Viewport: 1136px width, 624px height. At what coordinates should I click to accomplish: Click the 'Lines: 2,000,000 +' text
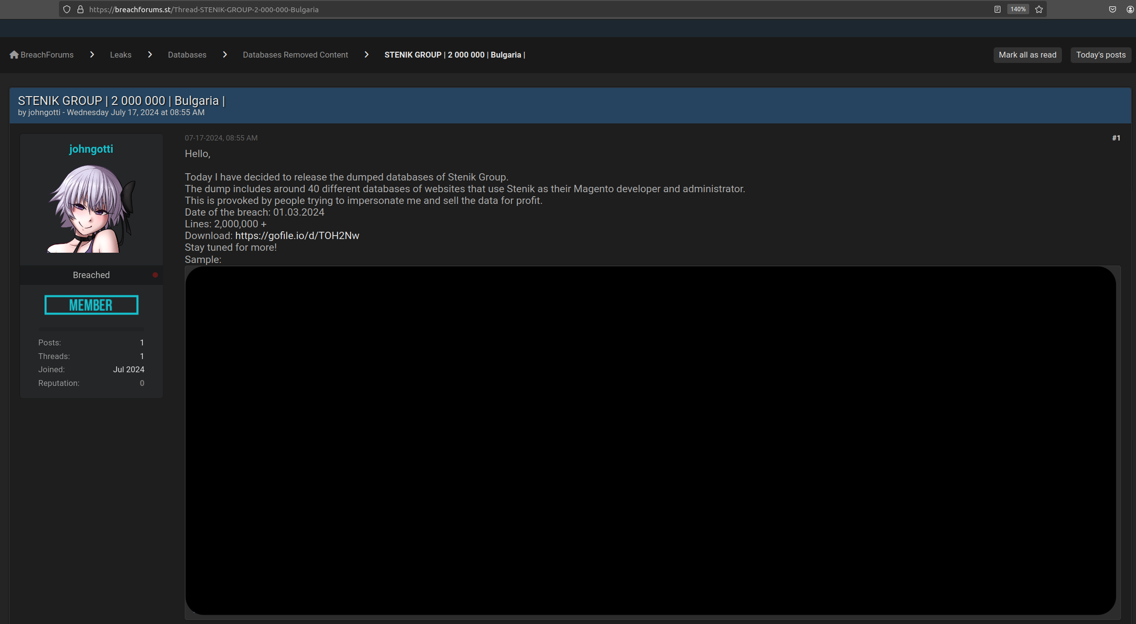tap(226, 224)
